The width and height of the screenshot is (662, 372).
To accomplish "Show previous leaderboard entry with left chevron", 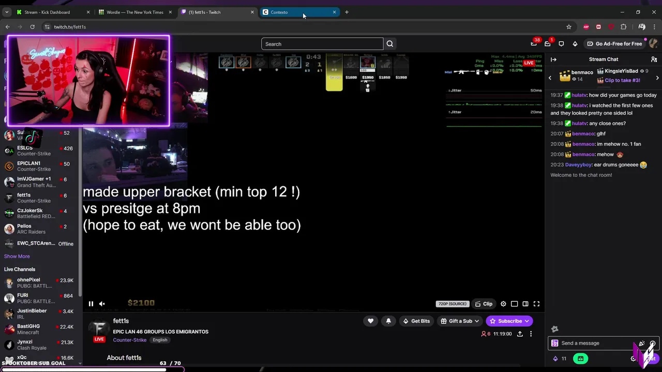I will 550,78.
